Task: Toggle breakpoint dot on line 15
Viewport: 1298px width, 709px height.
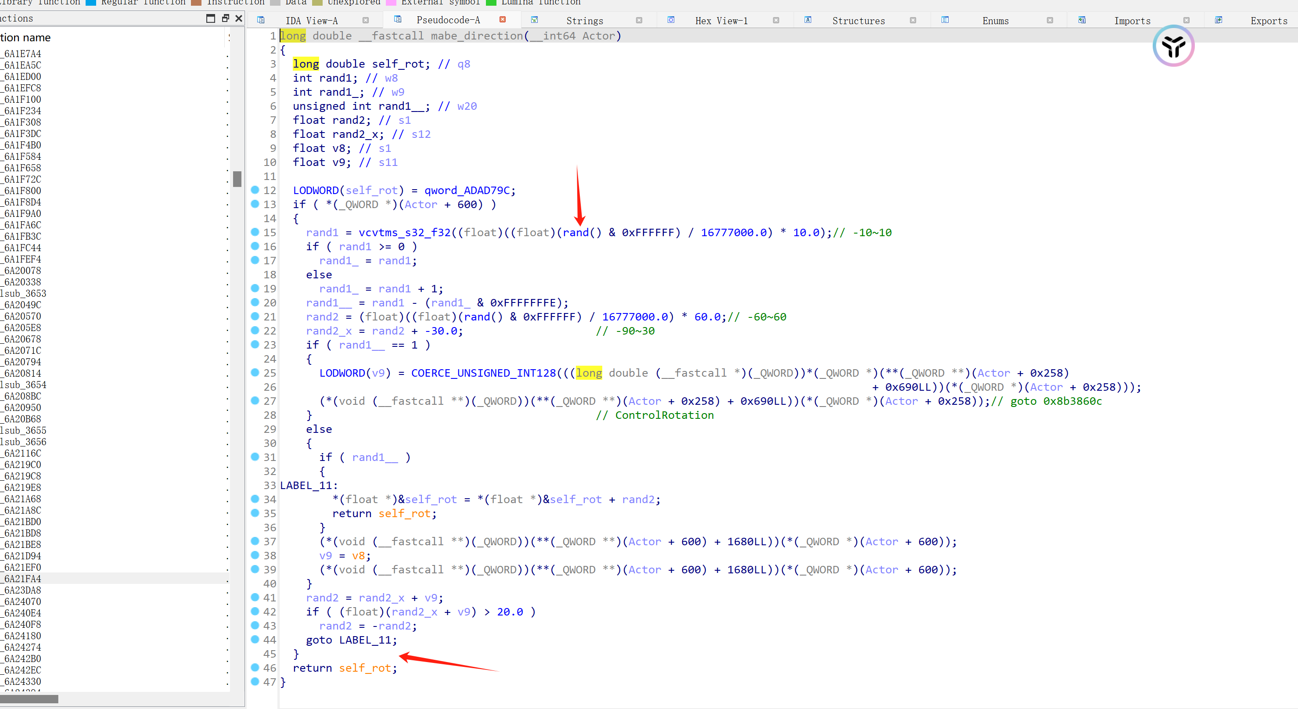Action: point(255,232)
